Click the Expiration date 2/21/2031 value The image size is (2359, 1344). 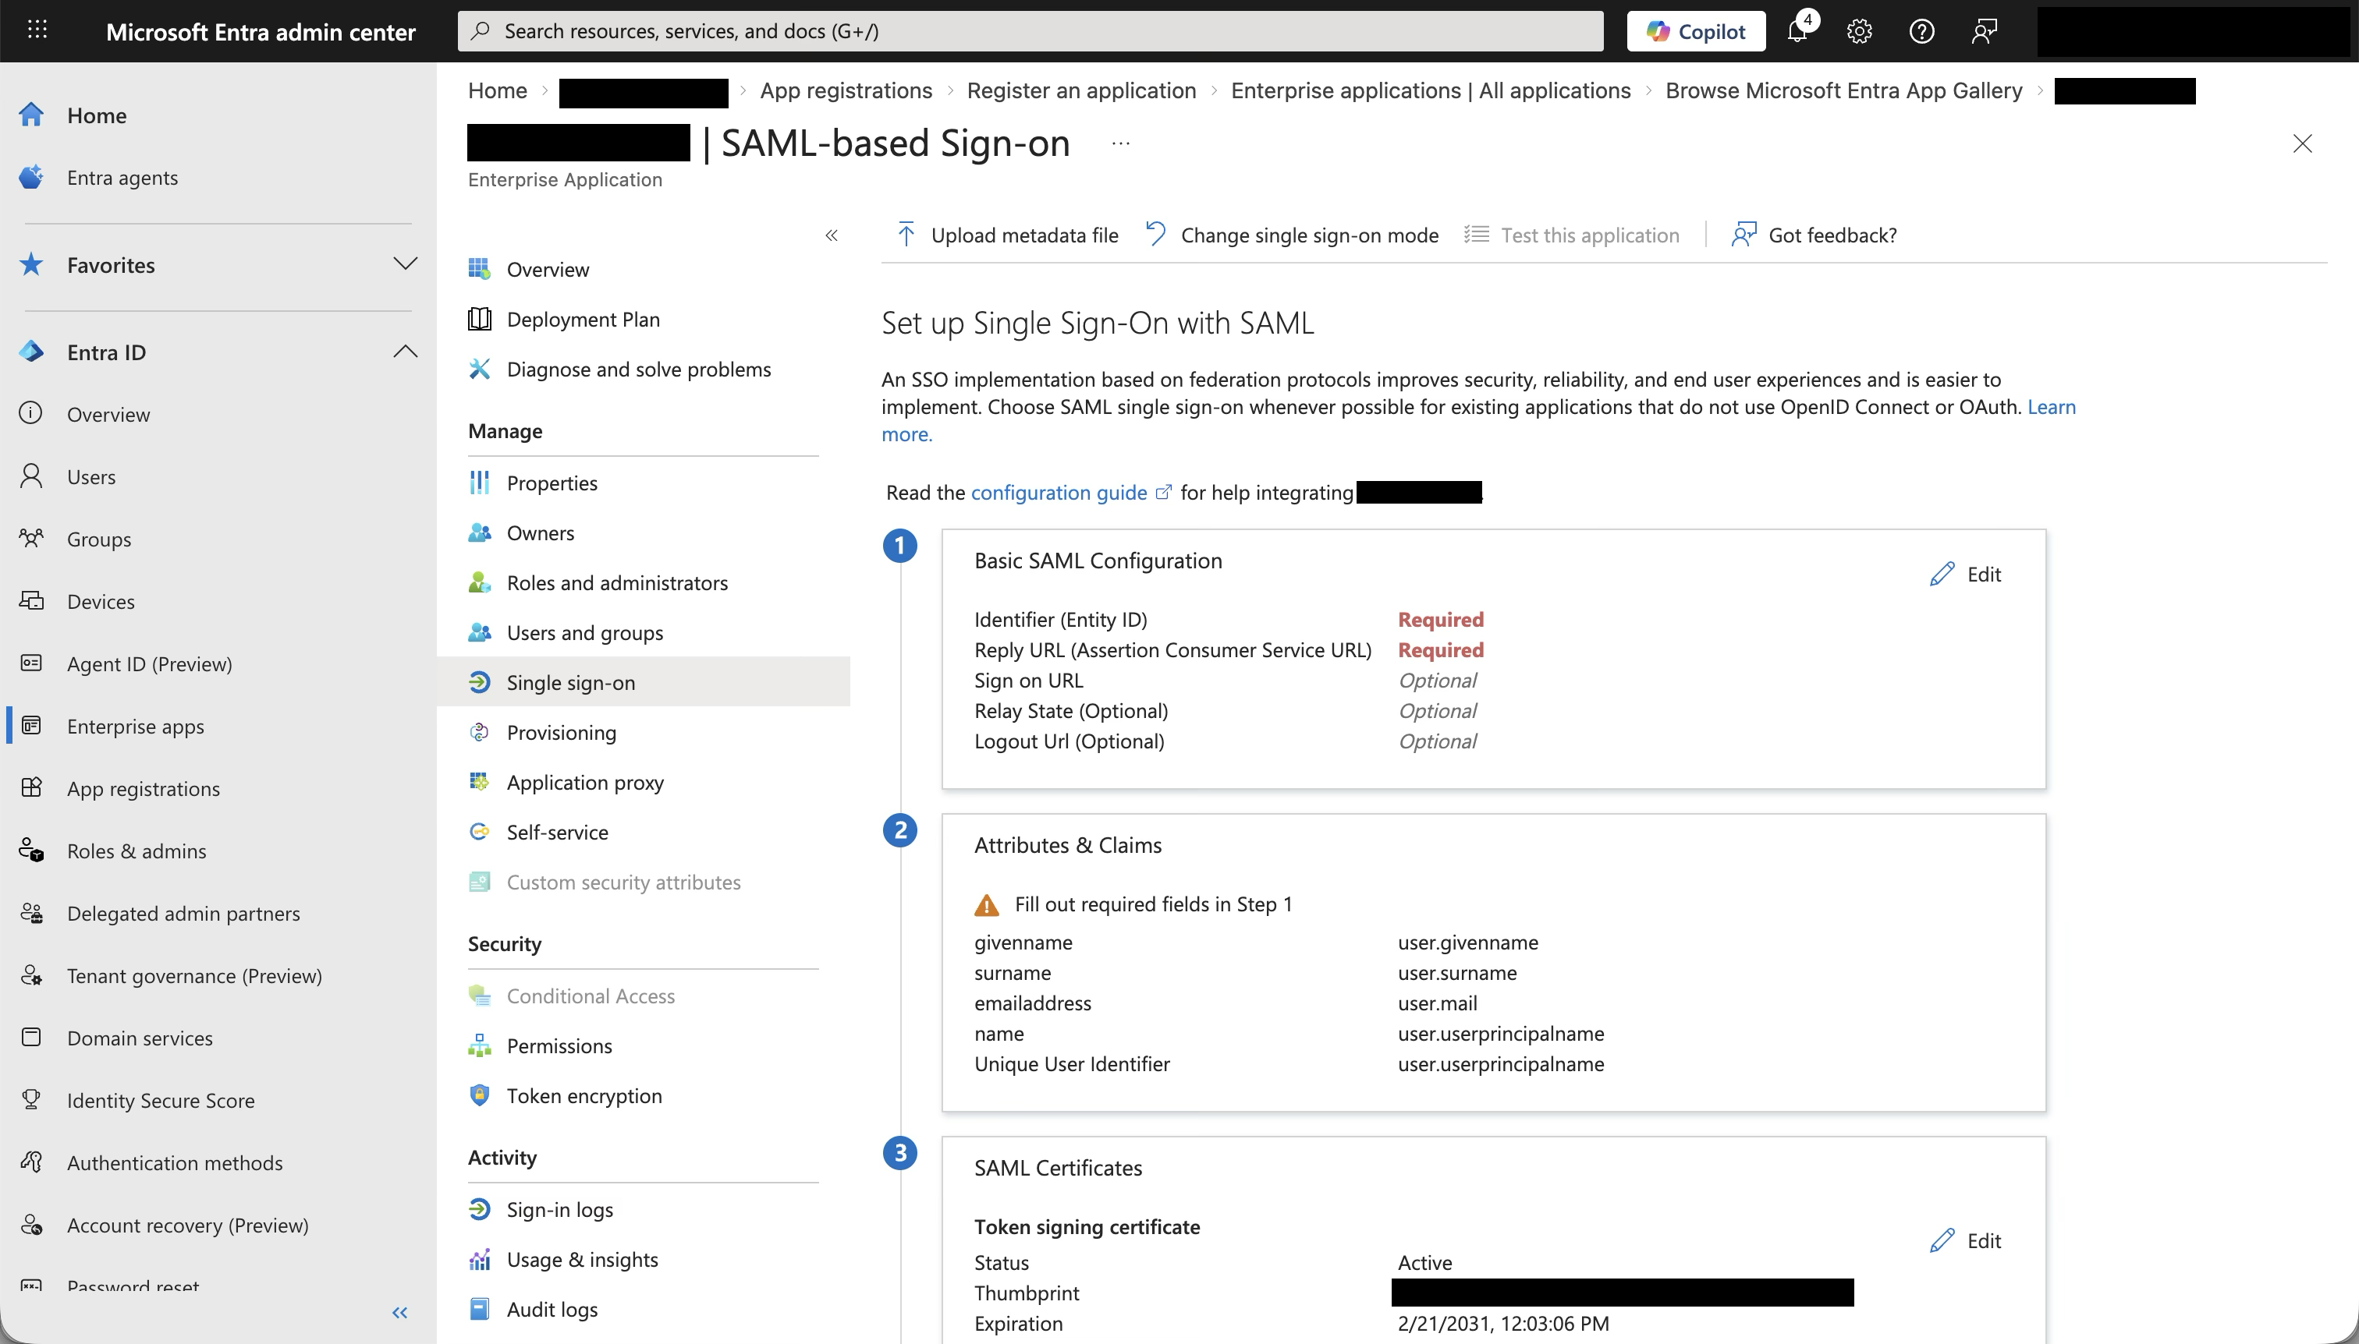[x=1502, y=1323]
